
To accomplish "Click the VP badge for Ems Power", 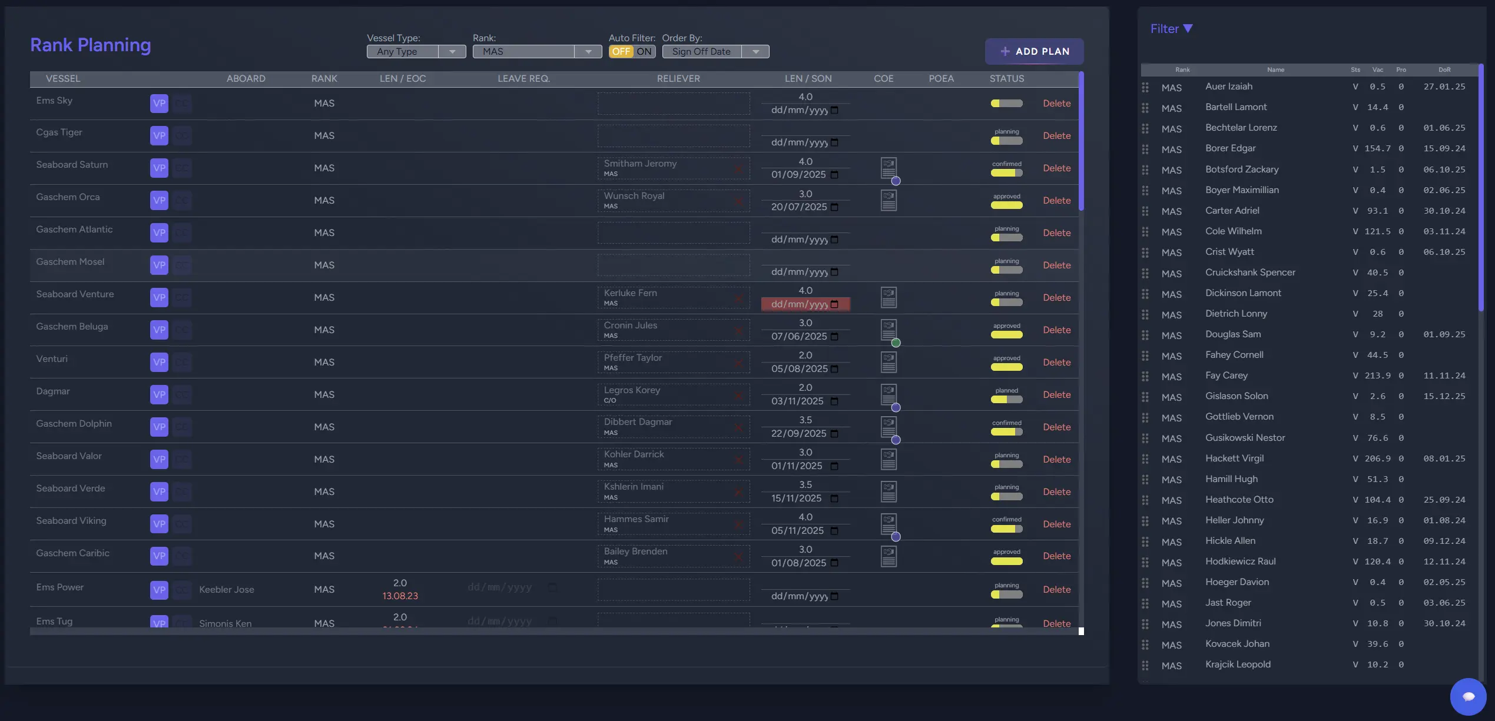I will click(159, 590).
